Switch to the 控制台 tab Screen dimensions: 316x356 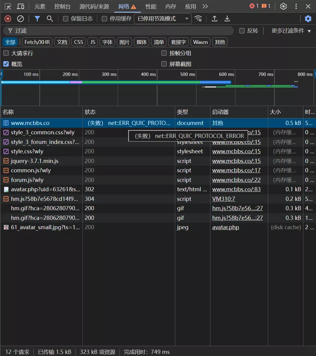(63, 6)
